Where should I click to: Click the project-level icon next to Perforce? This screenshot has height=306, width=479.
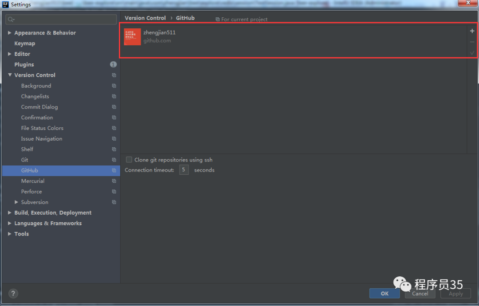coord(114,192)
